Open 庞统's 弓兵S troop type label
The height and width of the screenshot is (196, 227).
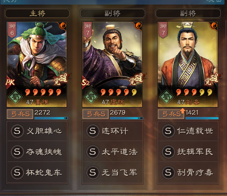click(95, 114)
